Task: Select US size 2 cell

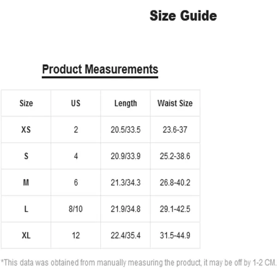Action: click(76, 130)
